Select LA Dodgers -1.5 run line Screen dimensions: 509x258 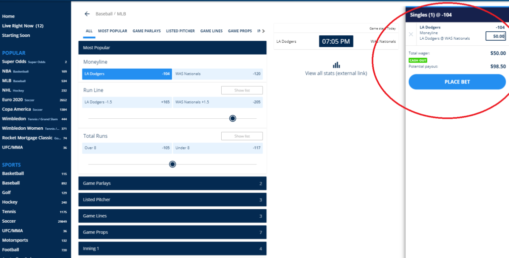point(127,102)
